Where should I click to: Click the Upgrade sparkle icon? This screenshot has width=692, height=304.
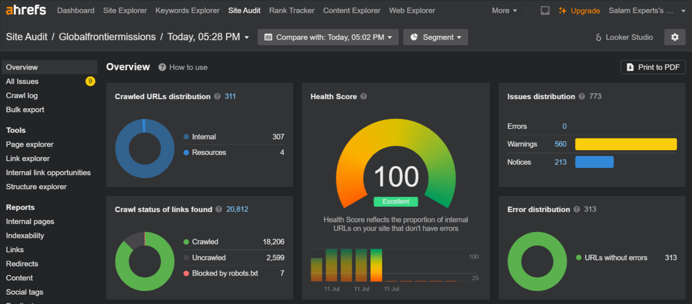click(562, 10)
